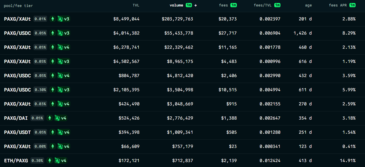Toggle the 1m period badge next to fees
The width and height of the screenshot is (365, 167).
(x=233, y=5)
